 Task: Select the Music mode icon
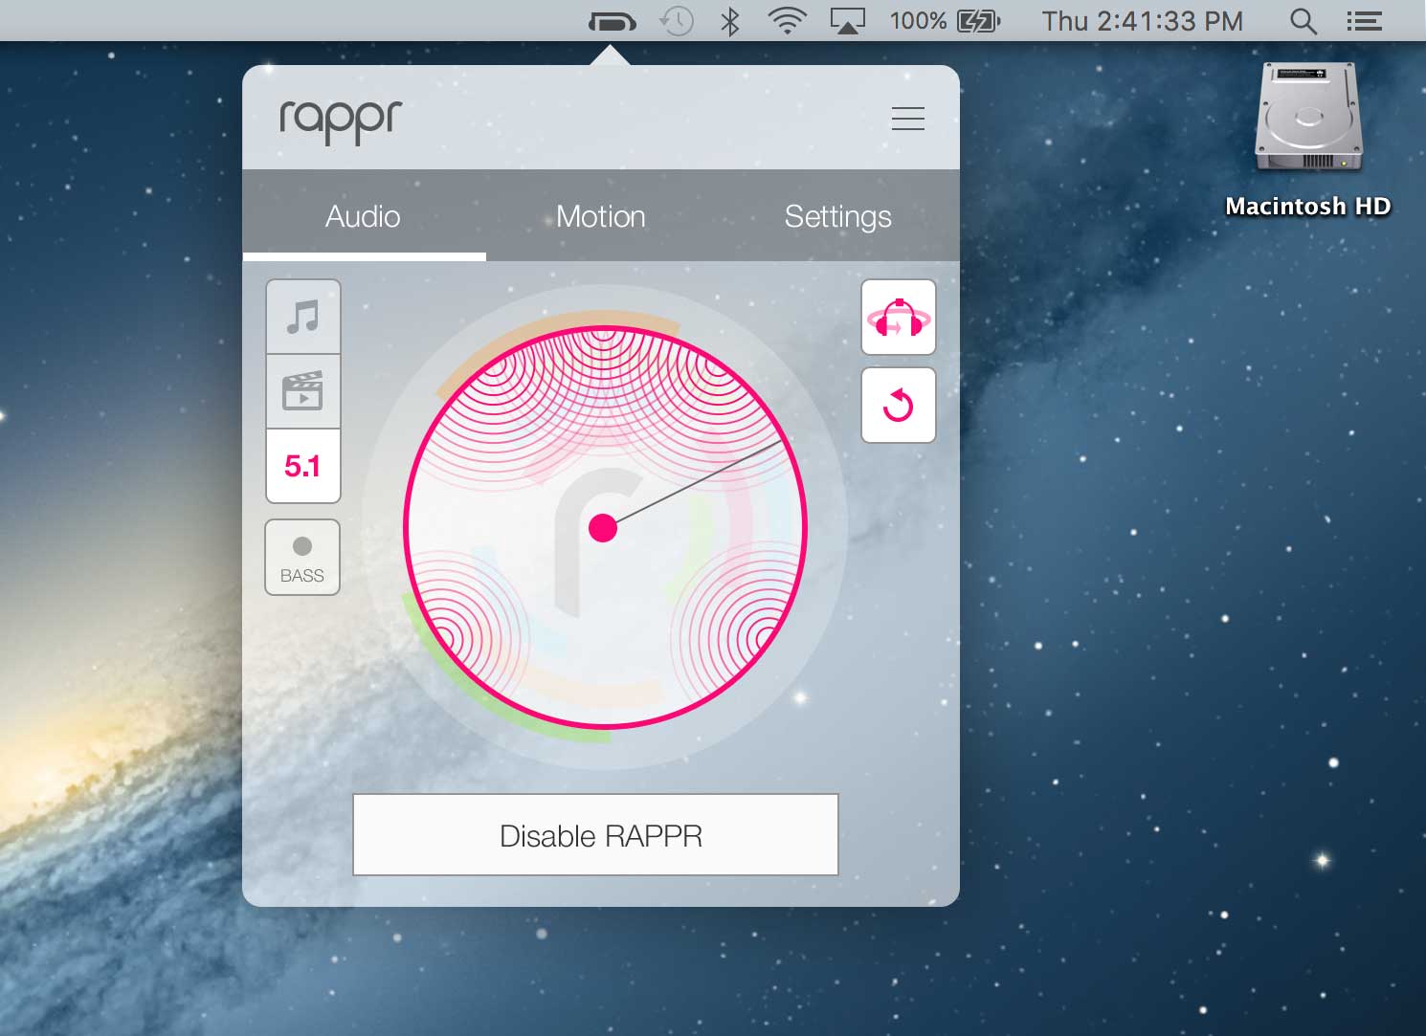pyautogui.click(x=302, y=317)
